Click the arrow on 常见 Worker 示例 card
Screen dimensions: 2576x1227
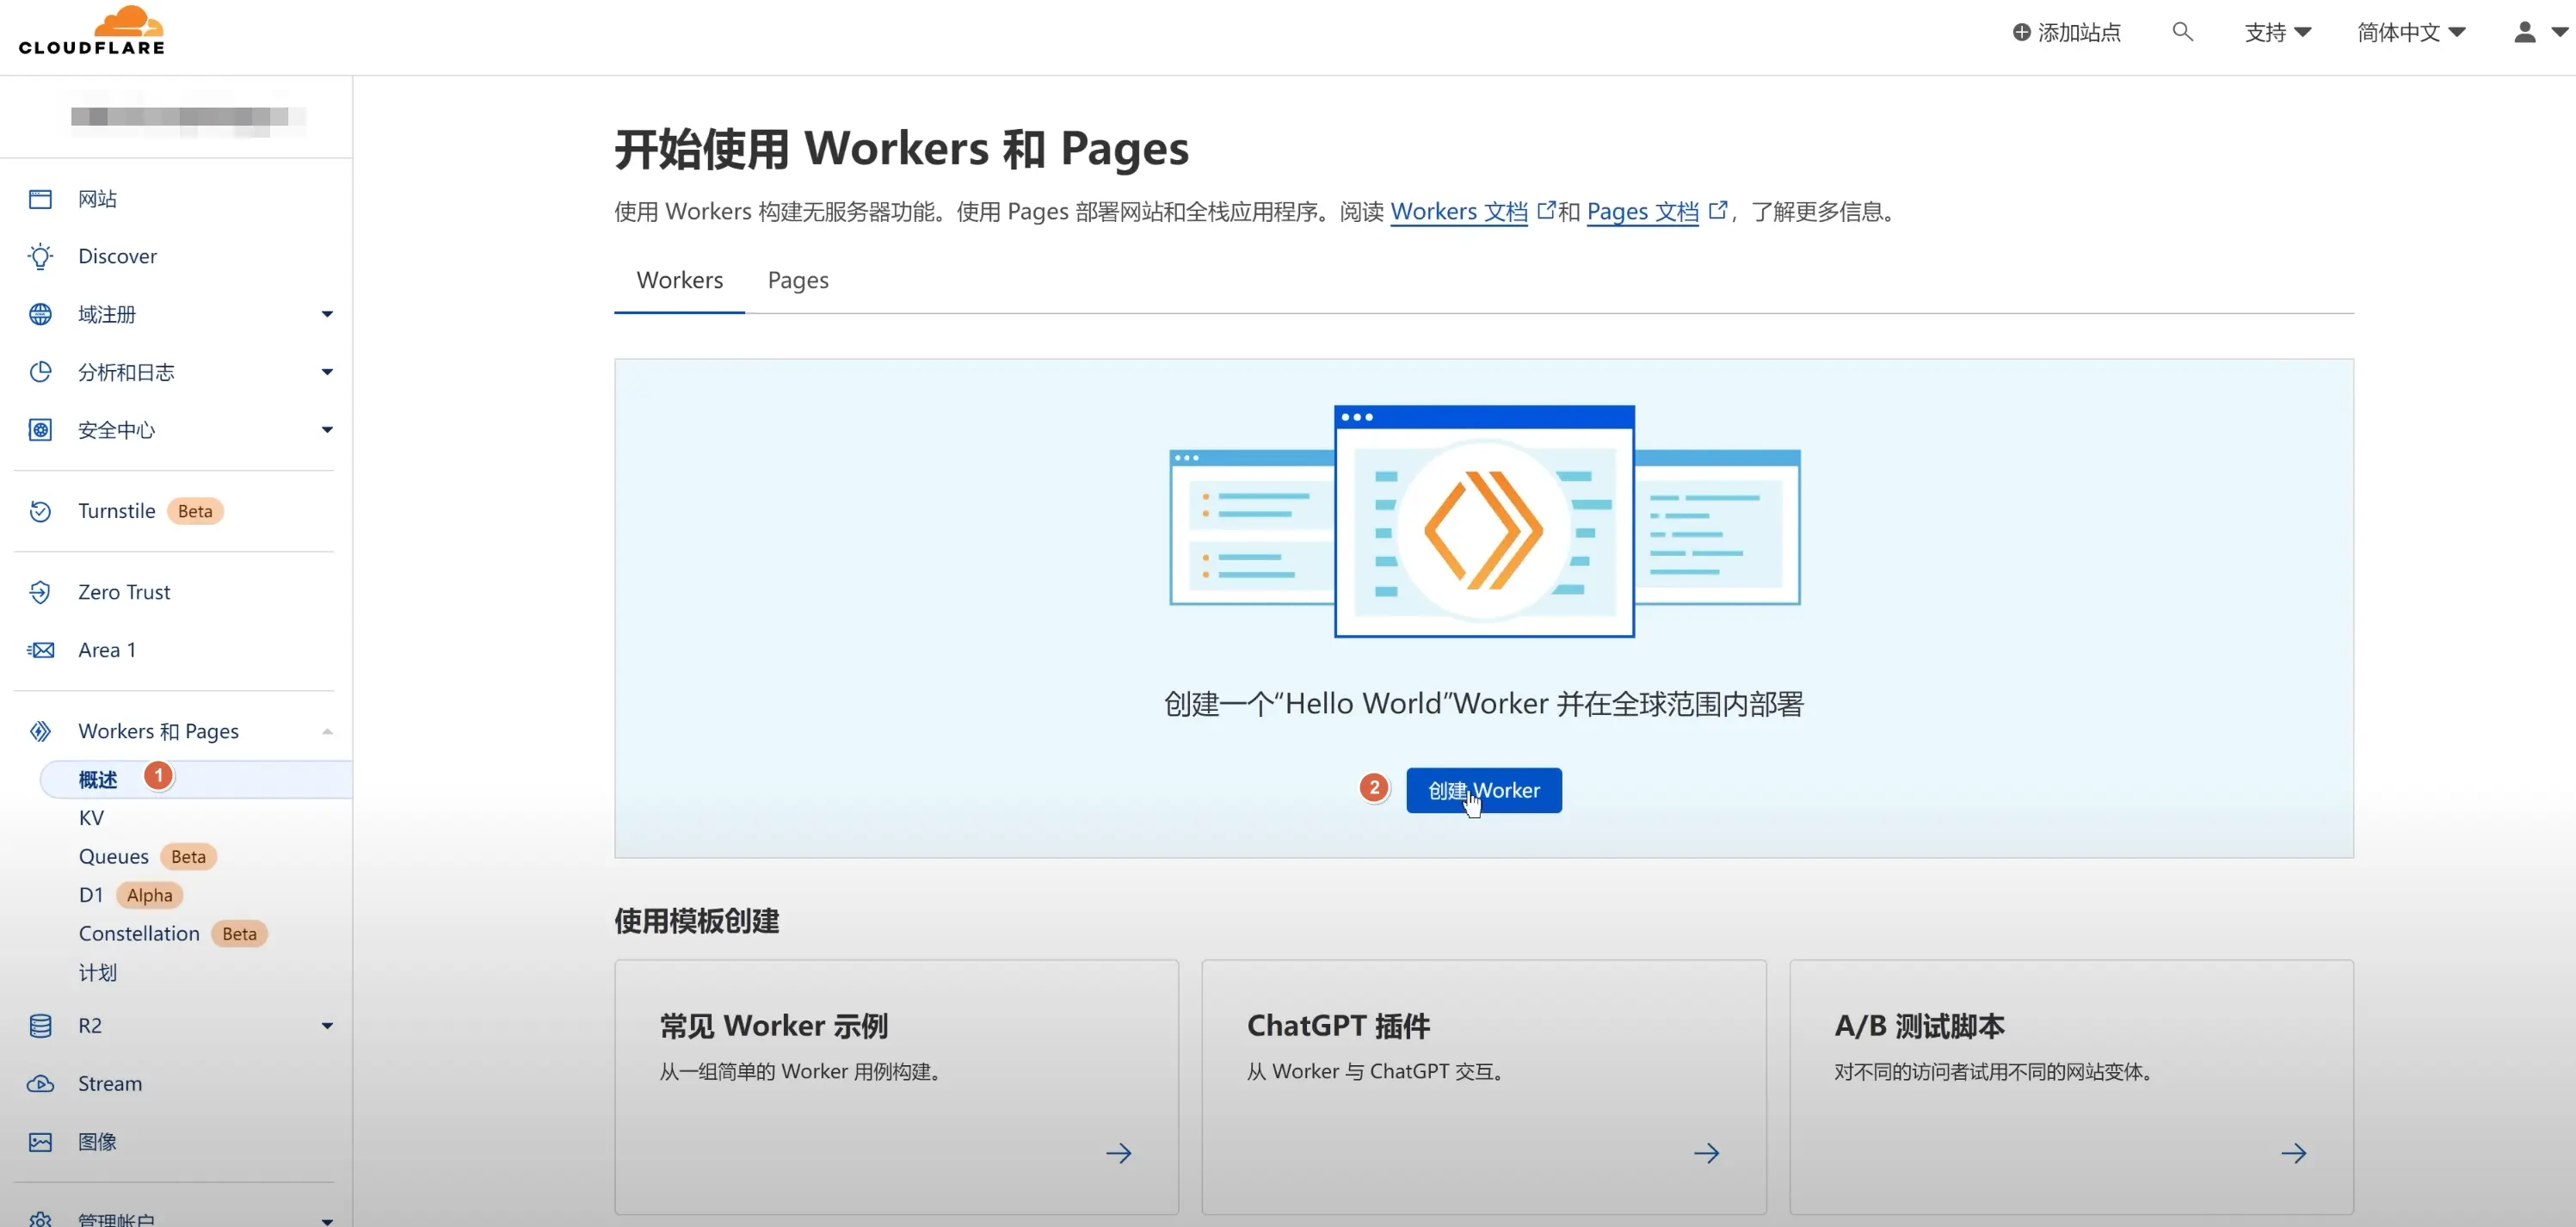[x=1119, y=1153]
